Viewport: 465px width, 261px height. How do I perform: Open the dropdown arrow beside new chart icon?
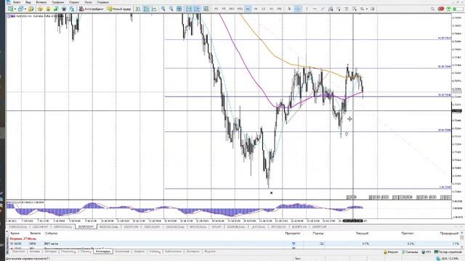[x=15, y=9]
